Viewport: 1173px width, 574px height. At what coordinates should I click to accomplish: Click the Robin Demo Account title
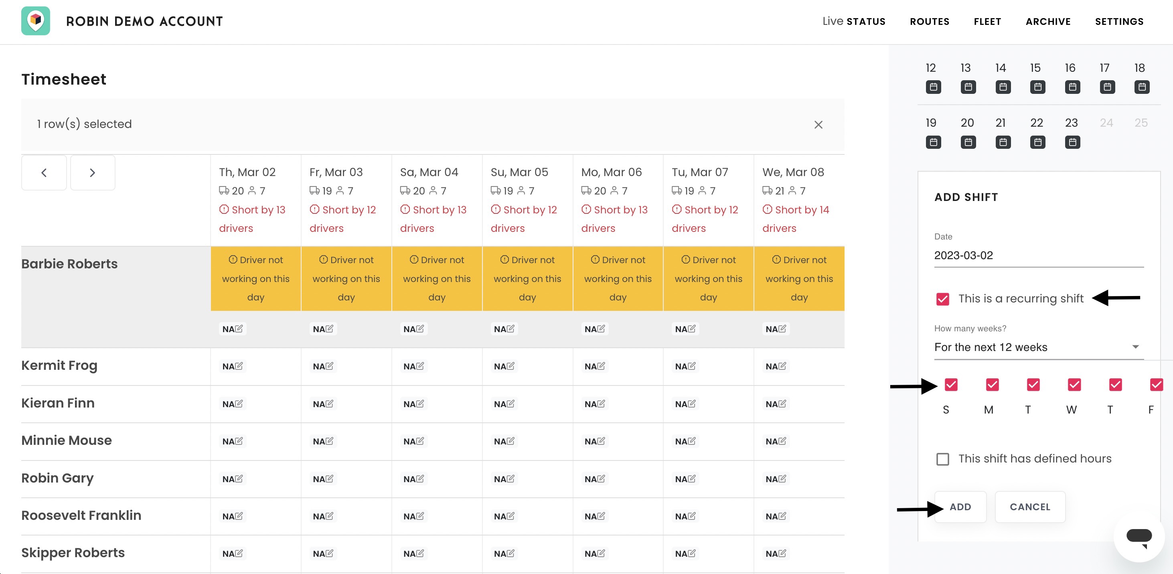pos(144,21)
